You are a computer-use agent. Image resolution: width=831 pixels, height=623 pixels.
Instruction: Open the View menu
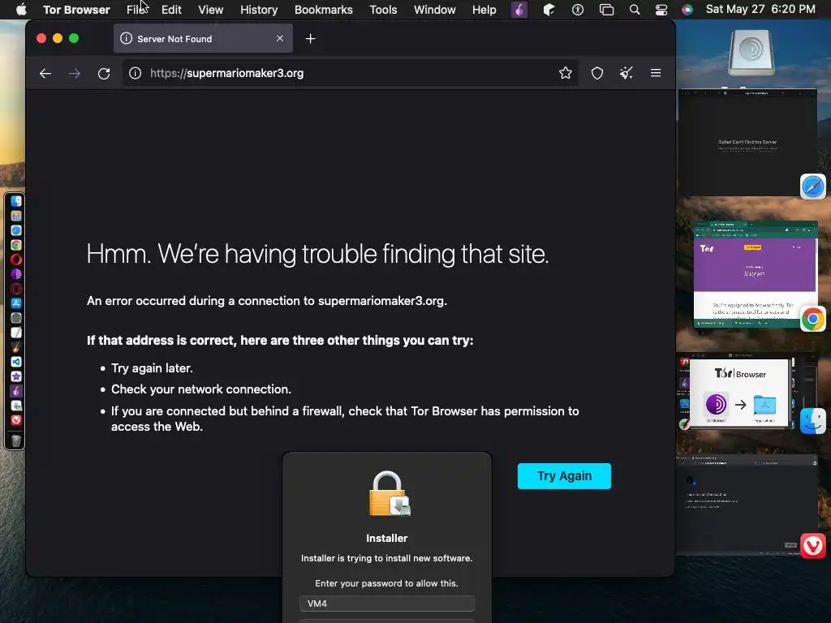[x=210, y=10]
